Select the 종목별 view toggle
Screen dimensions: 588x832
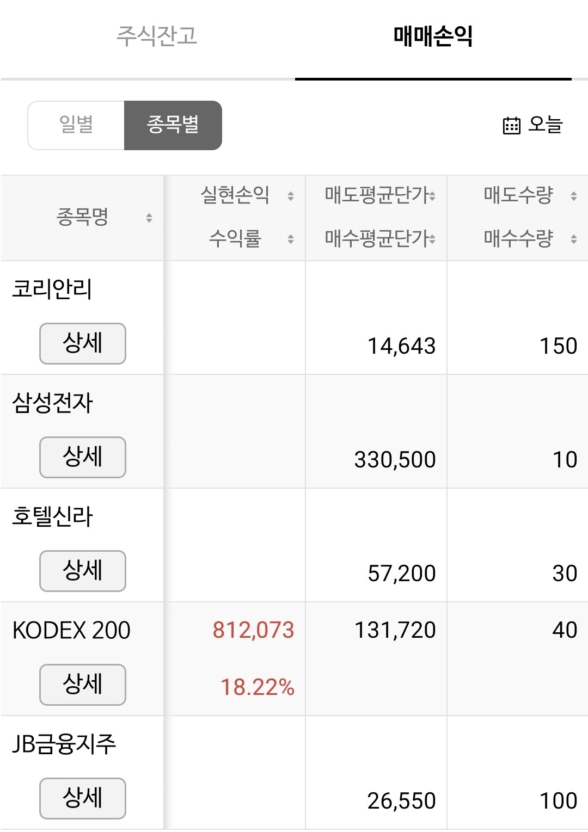tap(173, 125)
